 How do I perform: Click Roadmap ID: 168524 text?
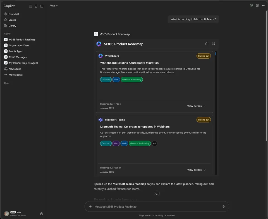coord(111,168)
